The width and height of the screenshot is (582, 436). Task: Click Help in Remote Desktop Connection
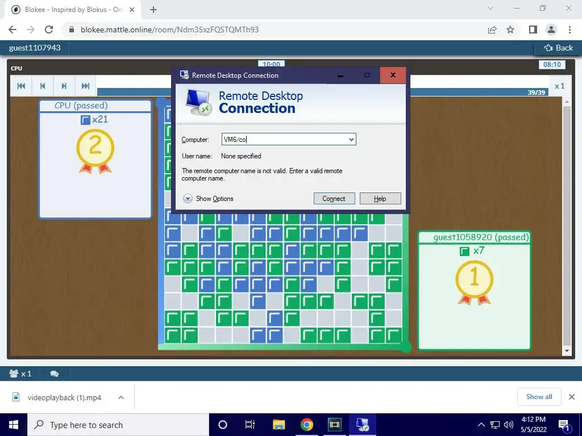pyautogui.click(x=380, y=198)
